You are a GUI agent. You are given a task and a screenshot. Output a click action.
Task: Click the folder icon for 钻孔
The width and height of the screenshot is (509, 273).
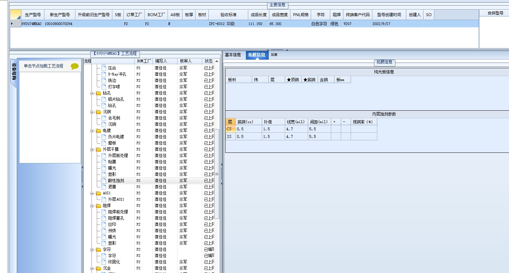coord(98,93)
